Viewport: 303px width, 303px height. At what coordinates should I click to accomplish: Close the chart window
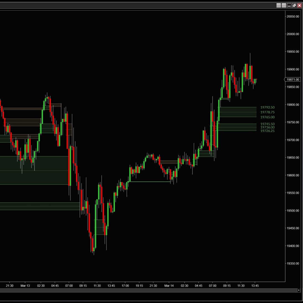(299, 6)
